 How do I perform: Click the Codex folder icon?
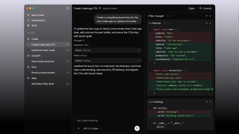28,39
